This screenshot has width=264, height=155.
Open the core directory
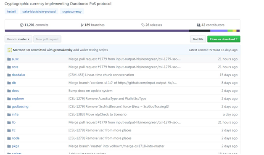coord(15,67)
